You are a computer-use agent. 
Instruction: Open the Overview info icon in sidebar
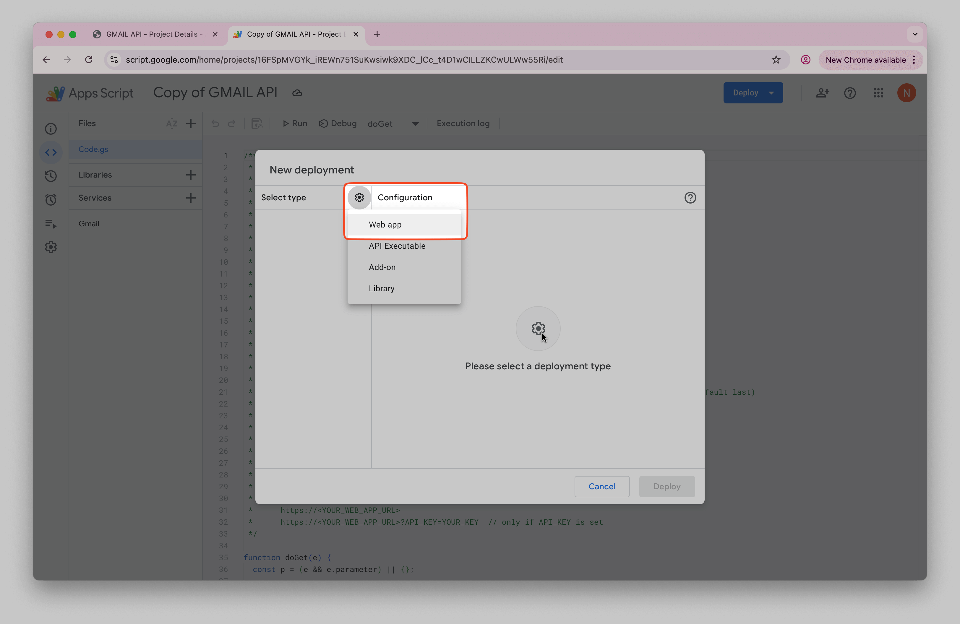coord(51,129)
